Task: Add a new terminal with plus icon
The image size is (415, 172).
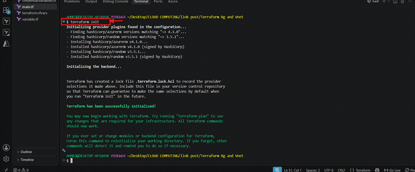Action: (384, 1)
